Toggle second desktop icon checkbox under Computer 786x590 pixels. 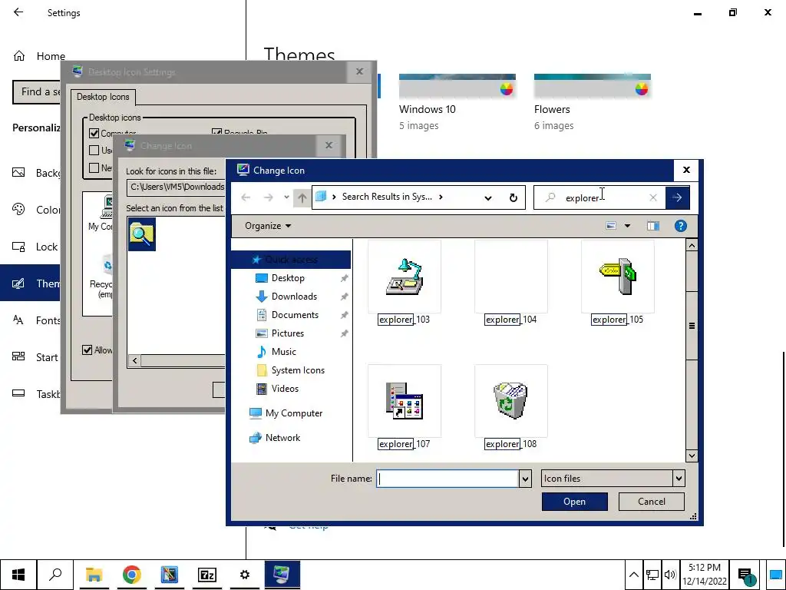click(94, 150)
